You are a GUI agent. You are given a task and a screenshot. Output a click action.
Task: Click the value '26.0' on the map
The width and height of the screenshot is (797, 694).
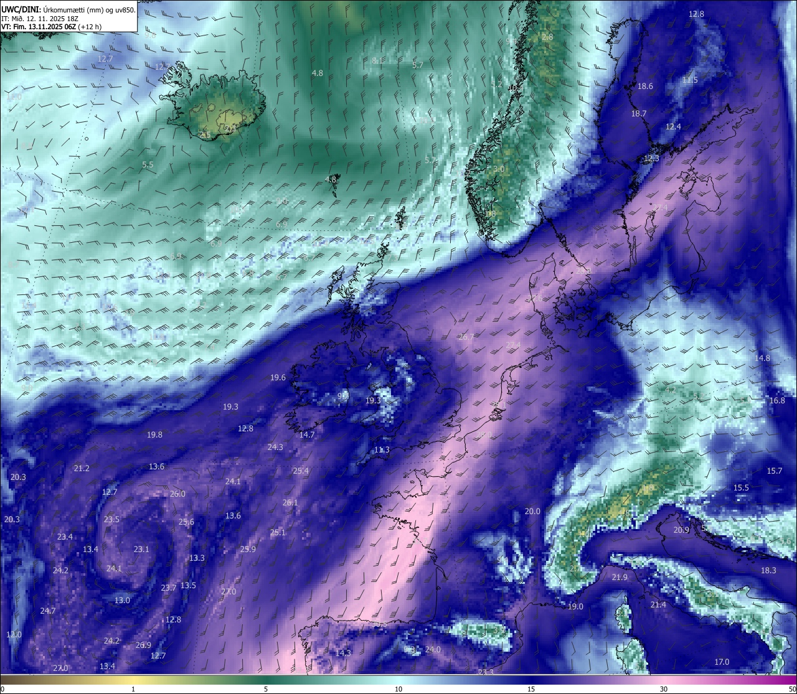tap(177, 494)
